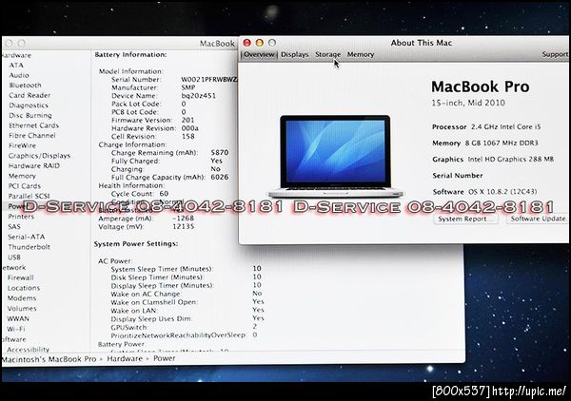Select Disc Burning in the sidebar
The height and width of the screenshot is (401, 571).
pyautogui.click(x=30, y=116)
